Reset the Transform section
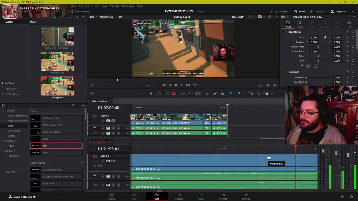The width and height of the screenshot is (358, 201). click(353, 32)
